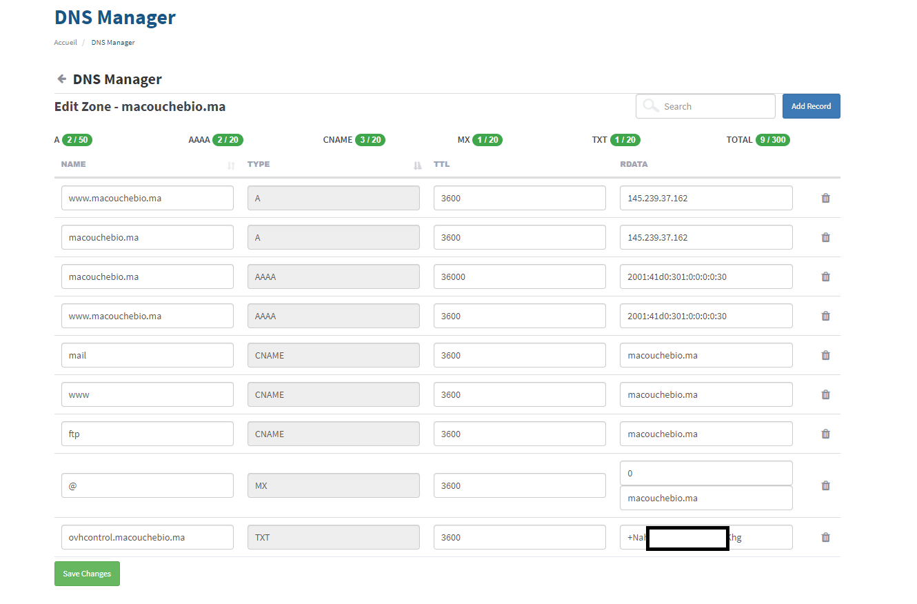This screenshot has width=917, height=604.
Task: Delete the ftp CNAME record
Action: [x=825, y=434]
